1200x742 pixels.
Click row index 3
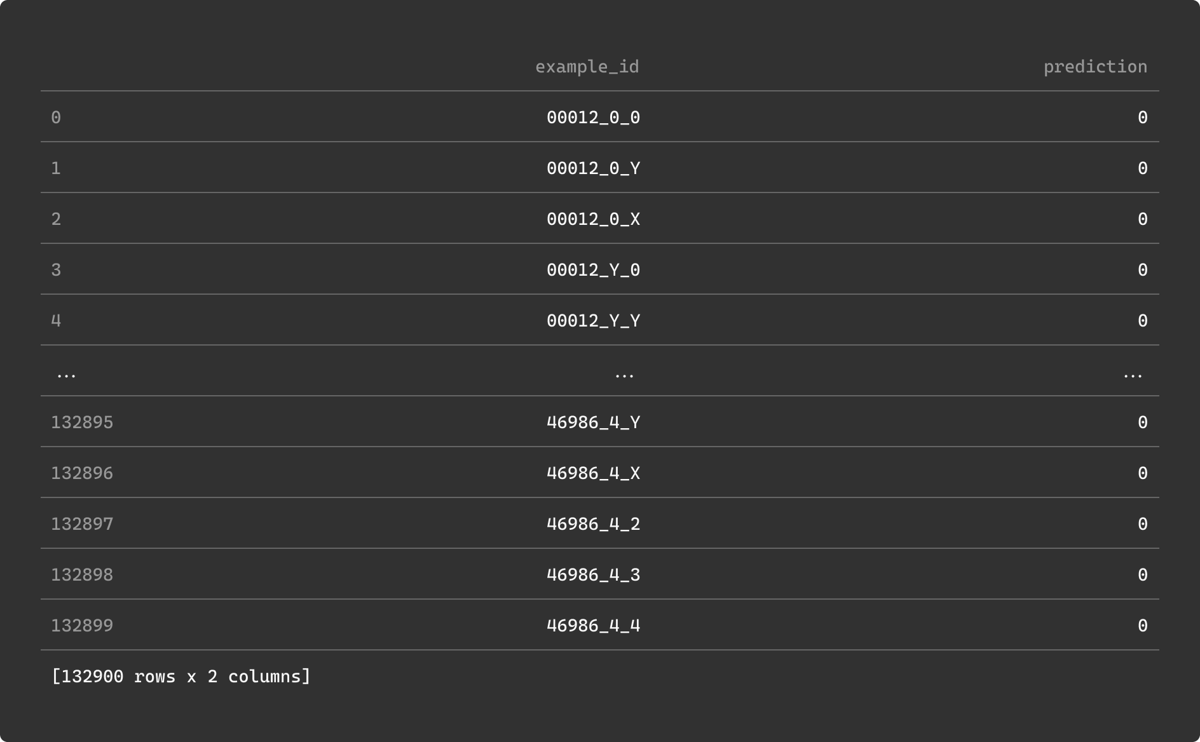coord(56,270)
